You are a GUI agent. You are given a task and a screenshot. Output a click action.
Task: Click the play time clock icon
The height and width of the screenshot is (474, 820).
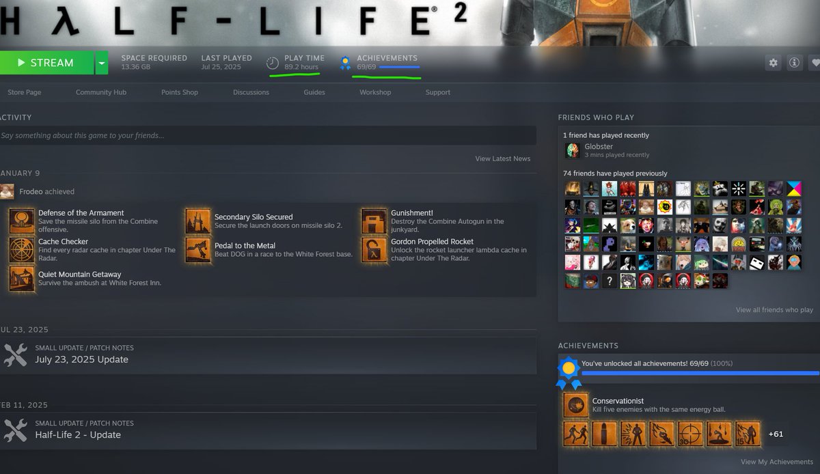[x=273, y=63]
